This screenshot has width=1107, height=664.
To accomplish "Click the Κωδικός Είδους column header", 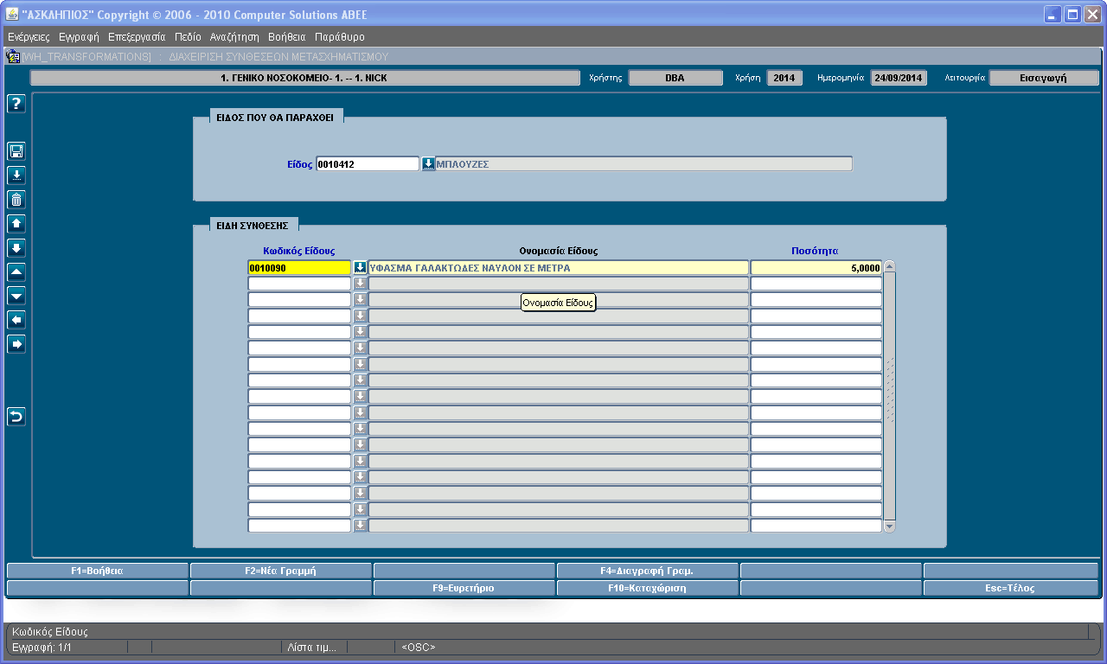I will (299, 251).
